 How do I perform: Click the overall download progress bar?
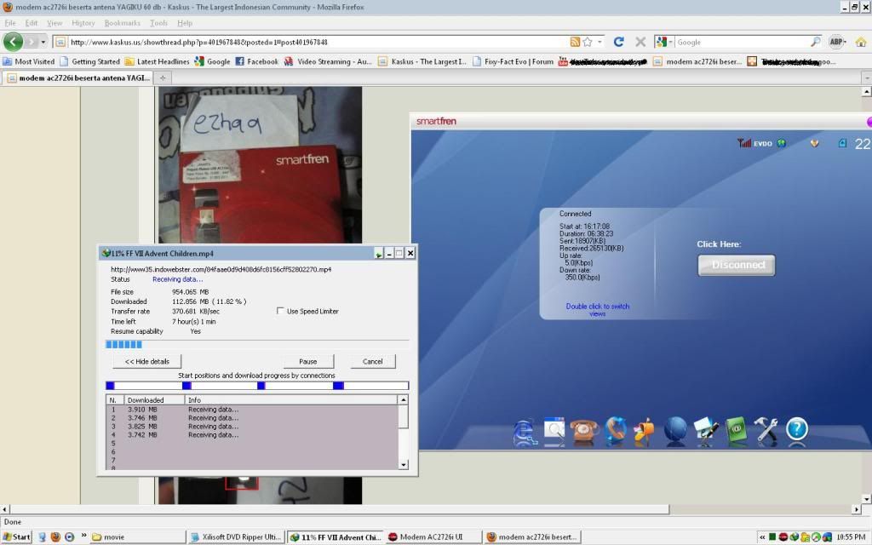click(x=257, y=344)
